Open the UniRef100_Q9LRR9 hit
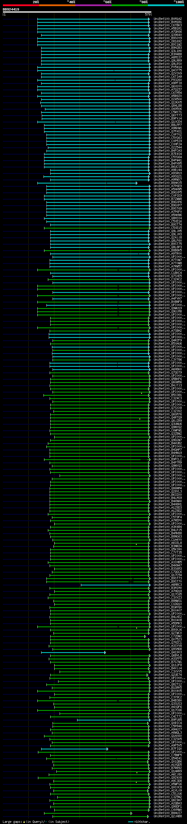The height and width of the screenshot is (824, 187). point(168,61)
